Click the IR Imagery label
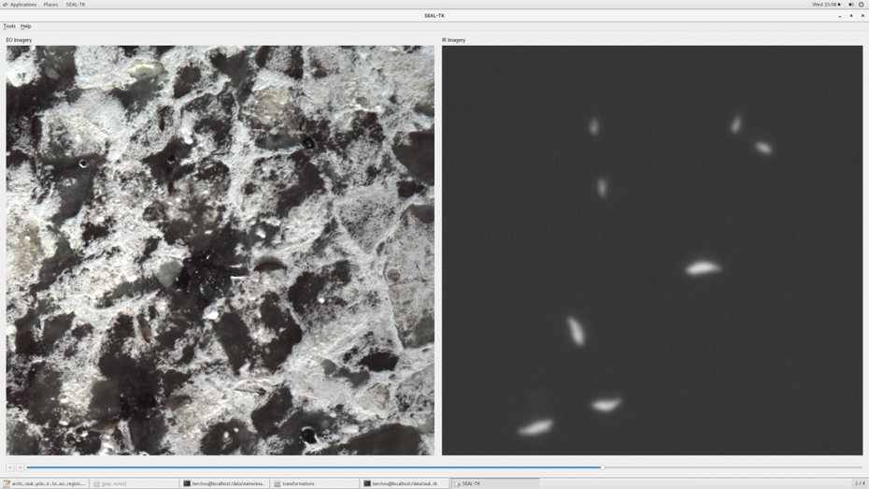 coord(454,40)
